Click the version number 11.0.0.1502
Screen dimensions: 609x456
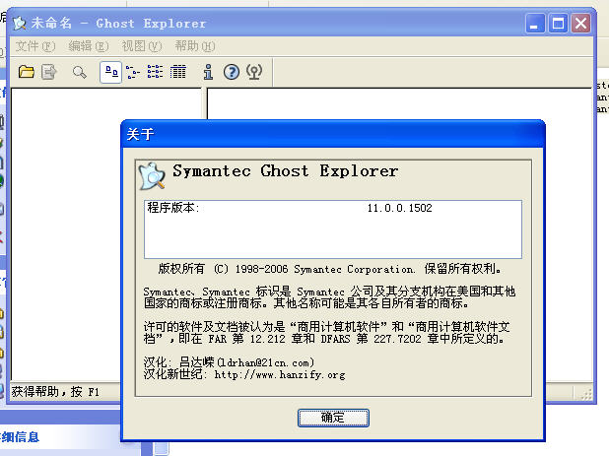pyautogui.click(x=400, y=208)
